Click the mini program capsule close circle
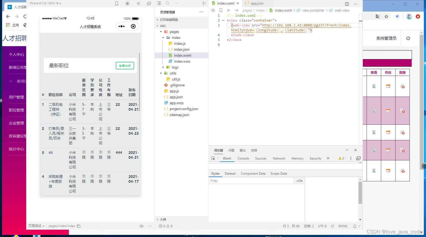Screen dimensions: 426x237 click(133, 26)
